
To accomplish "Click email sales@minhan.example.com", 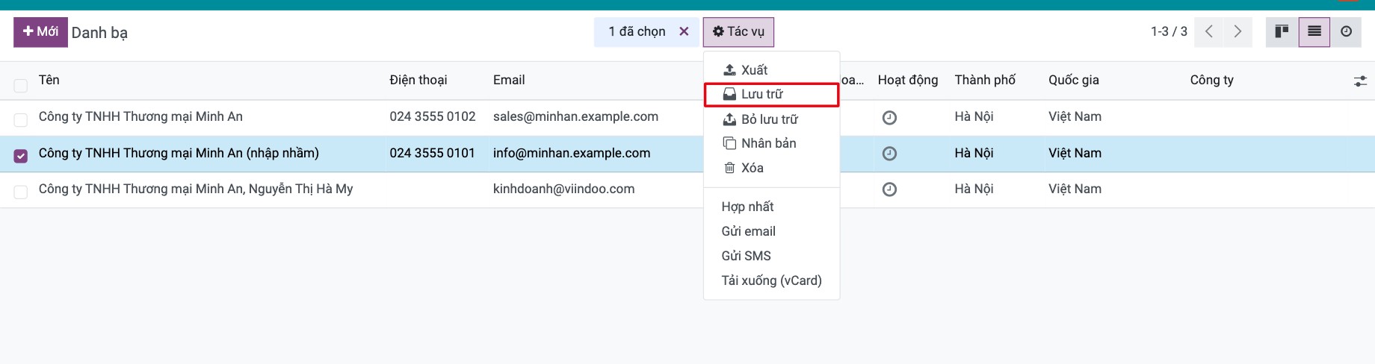I will coord(575,116).
